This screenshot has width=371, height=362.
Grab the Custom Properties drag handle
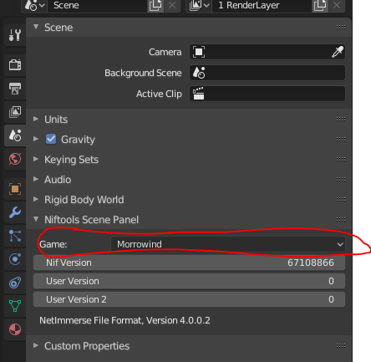[341, 346]
